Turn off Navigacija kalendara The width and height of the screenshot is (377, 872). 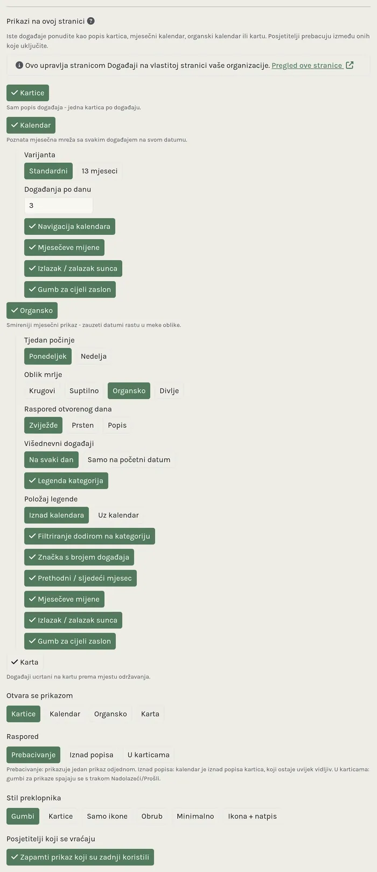[x=69, y=226]
